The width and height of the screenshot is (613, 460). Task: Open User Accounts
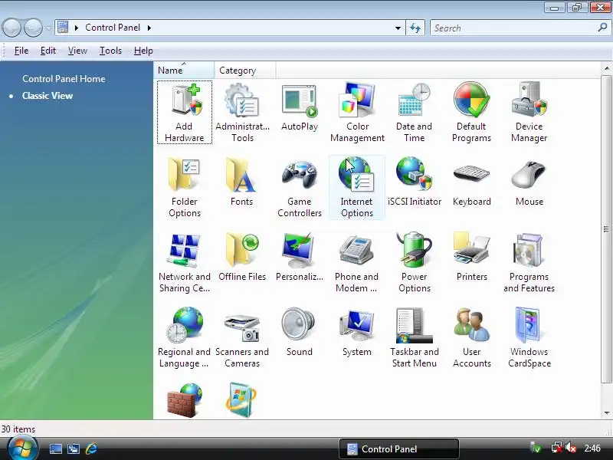(471, 337)
